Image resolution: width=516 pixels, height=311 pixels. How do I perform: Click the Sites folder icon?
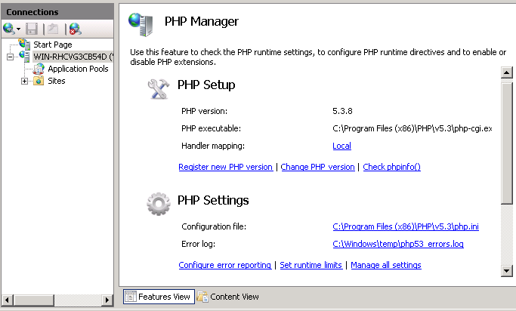(39, 81)
